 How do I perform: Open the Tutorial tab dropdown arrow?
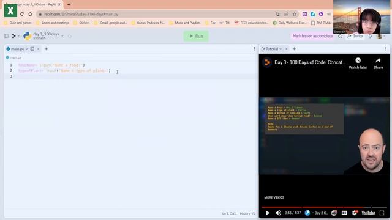tap(281, 49)
